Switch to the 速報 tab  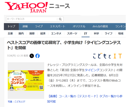tap(25, 26)
